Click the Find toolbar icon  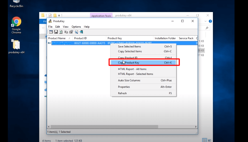click(76, 32)
